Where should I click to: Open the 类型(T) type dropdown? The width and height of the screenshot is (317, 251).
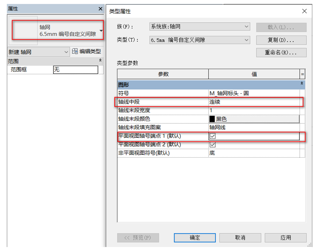(x=199, y=40)
